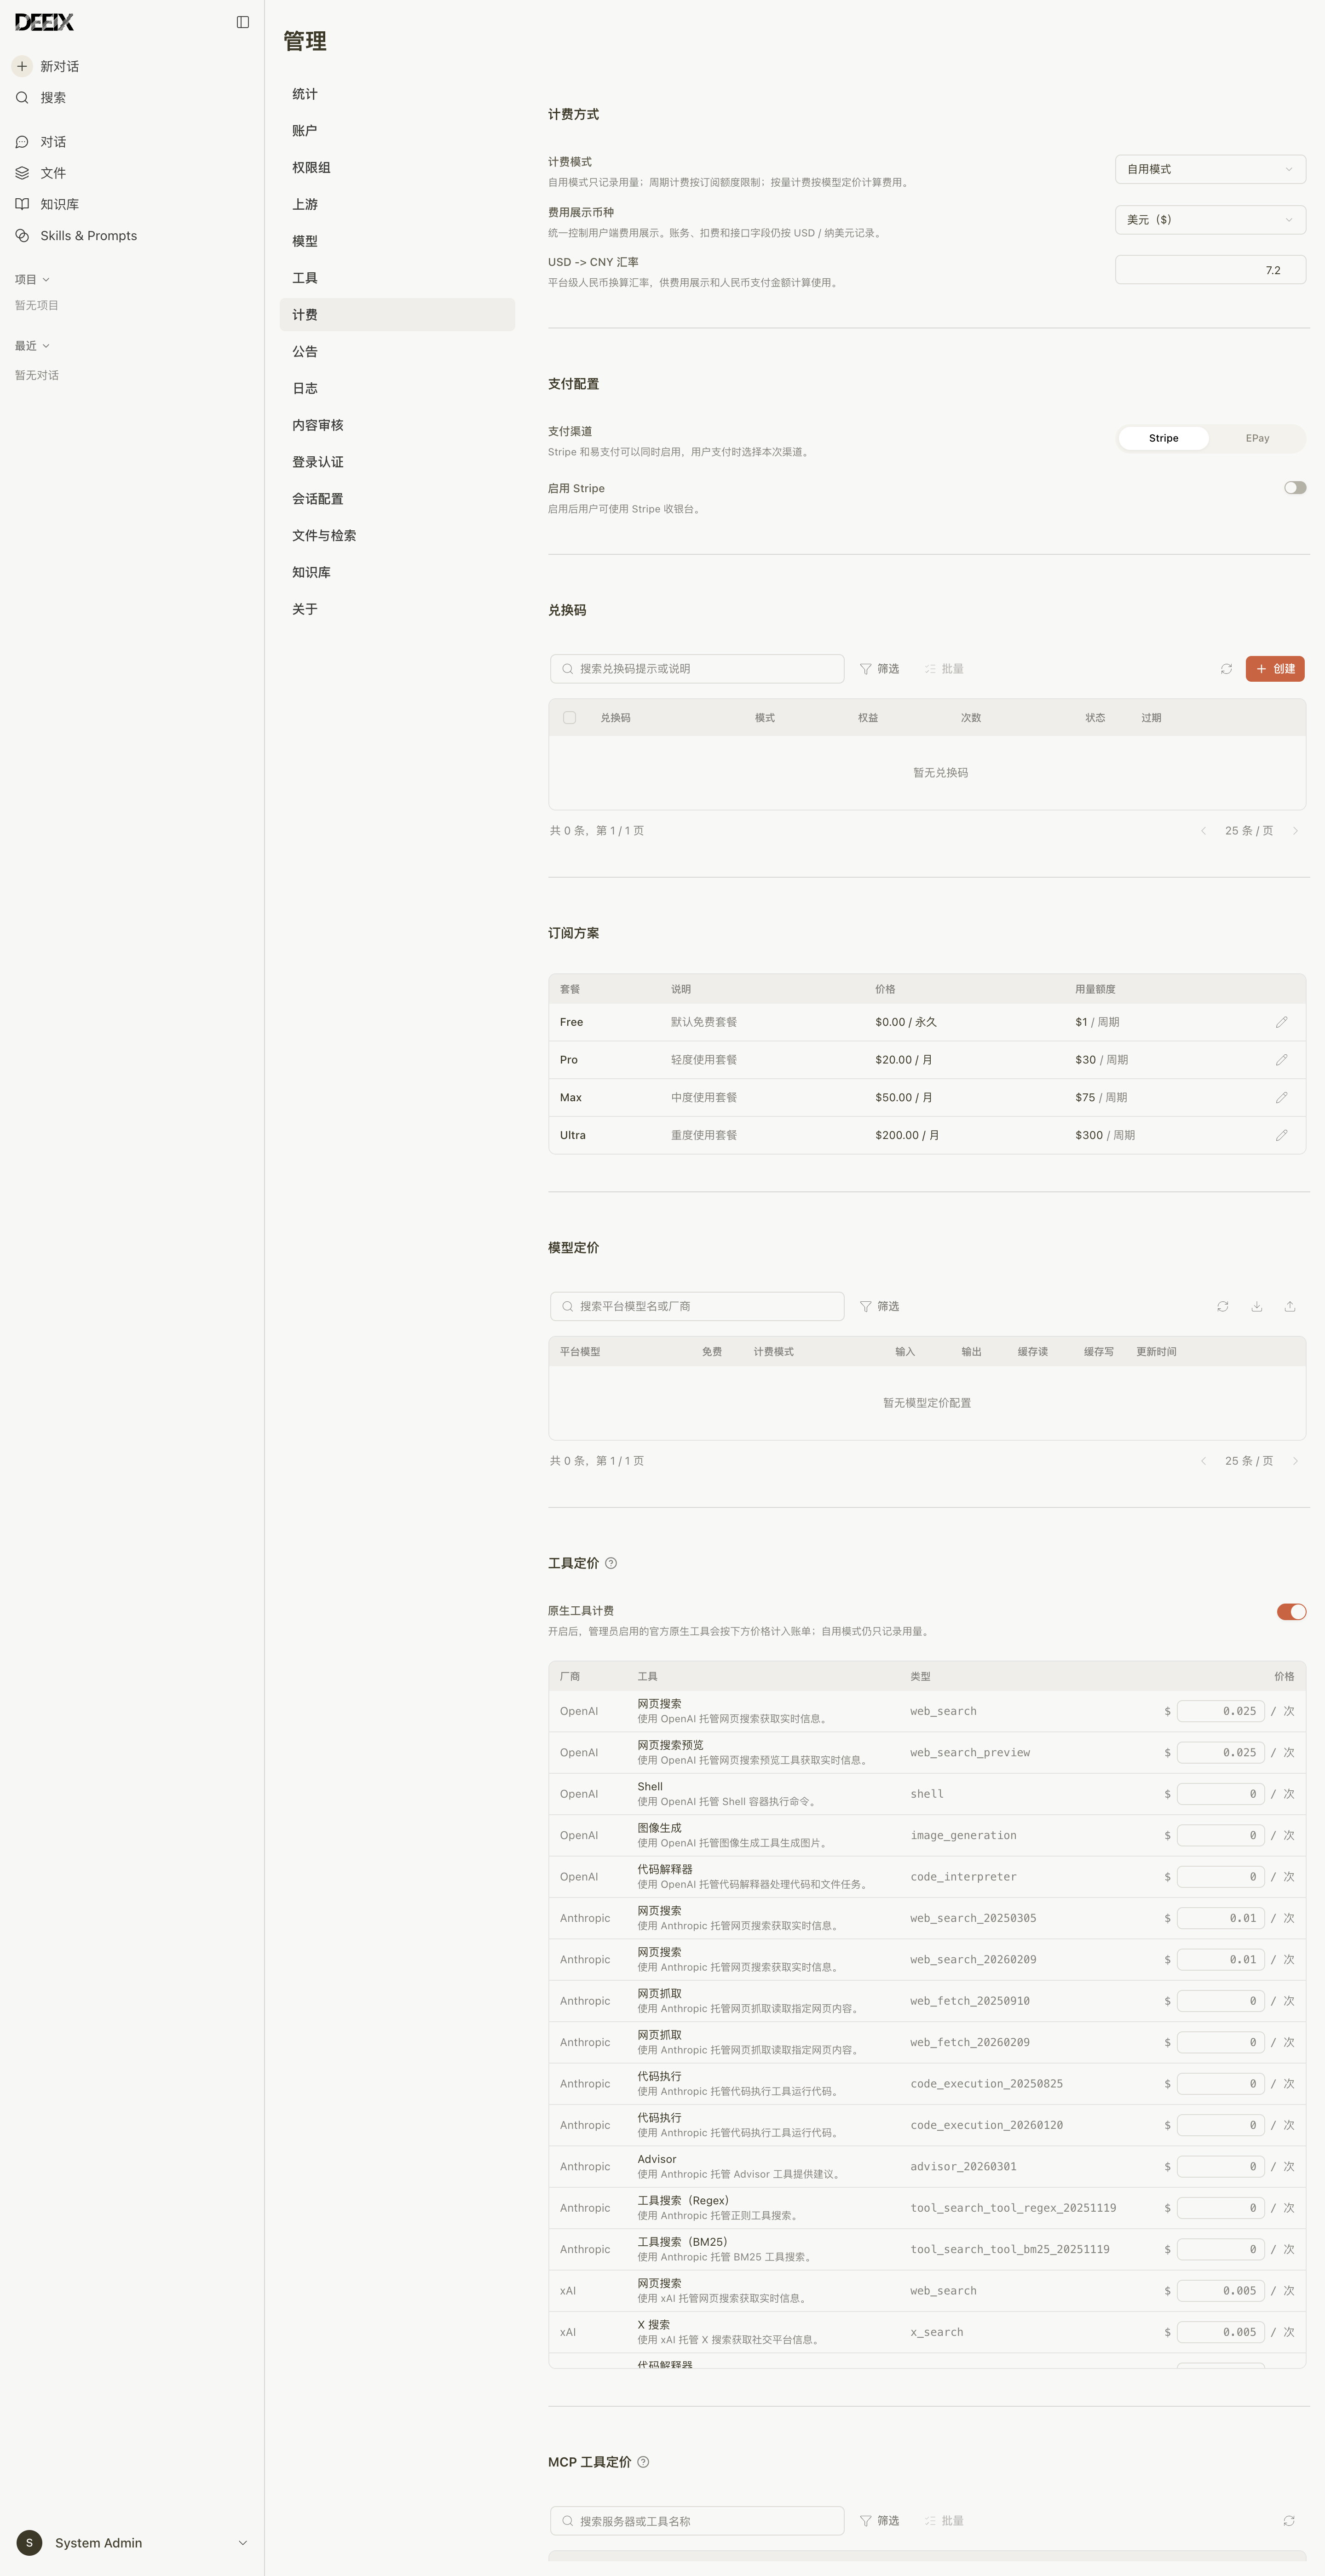Change 兑换码 page size 25 条 / 页
The height and width of the screenshot is (2576, 1325).
coord(1248,831)
